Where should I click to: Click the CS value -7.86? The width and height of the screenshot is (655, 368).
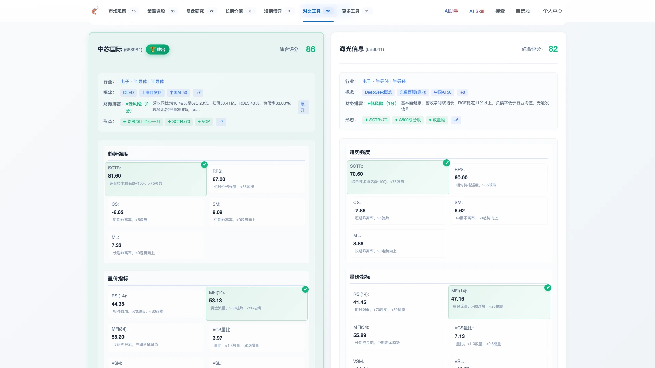[360, 211]
